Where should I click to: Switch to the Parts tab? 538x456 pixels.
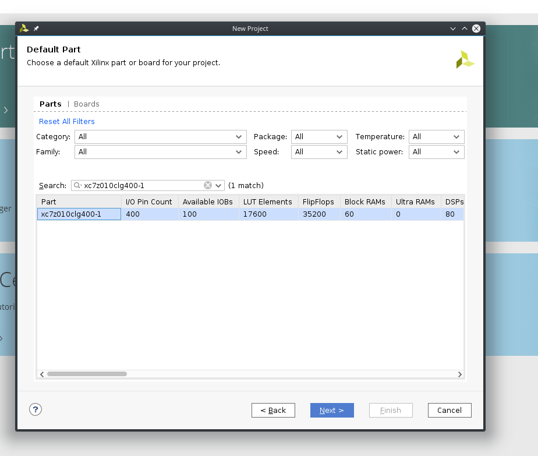click(x=51, y=104)
